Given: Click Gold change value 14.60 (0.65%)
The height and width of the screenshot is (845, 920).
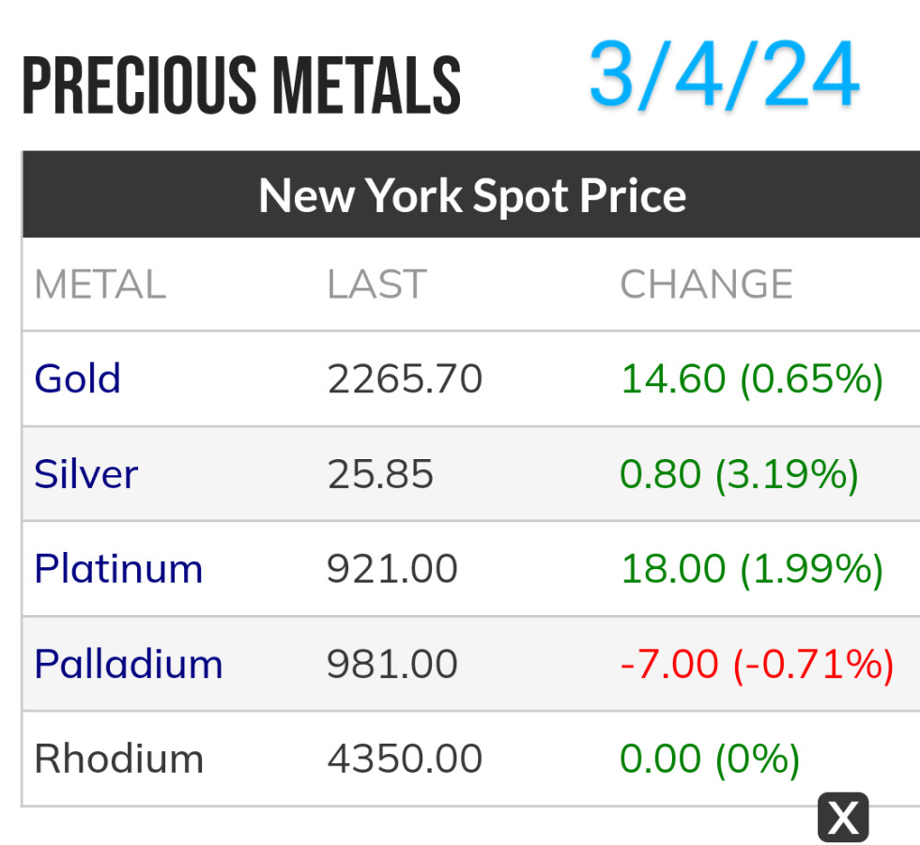Looking at the screenshot, I should (752, 379).
